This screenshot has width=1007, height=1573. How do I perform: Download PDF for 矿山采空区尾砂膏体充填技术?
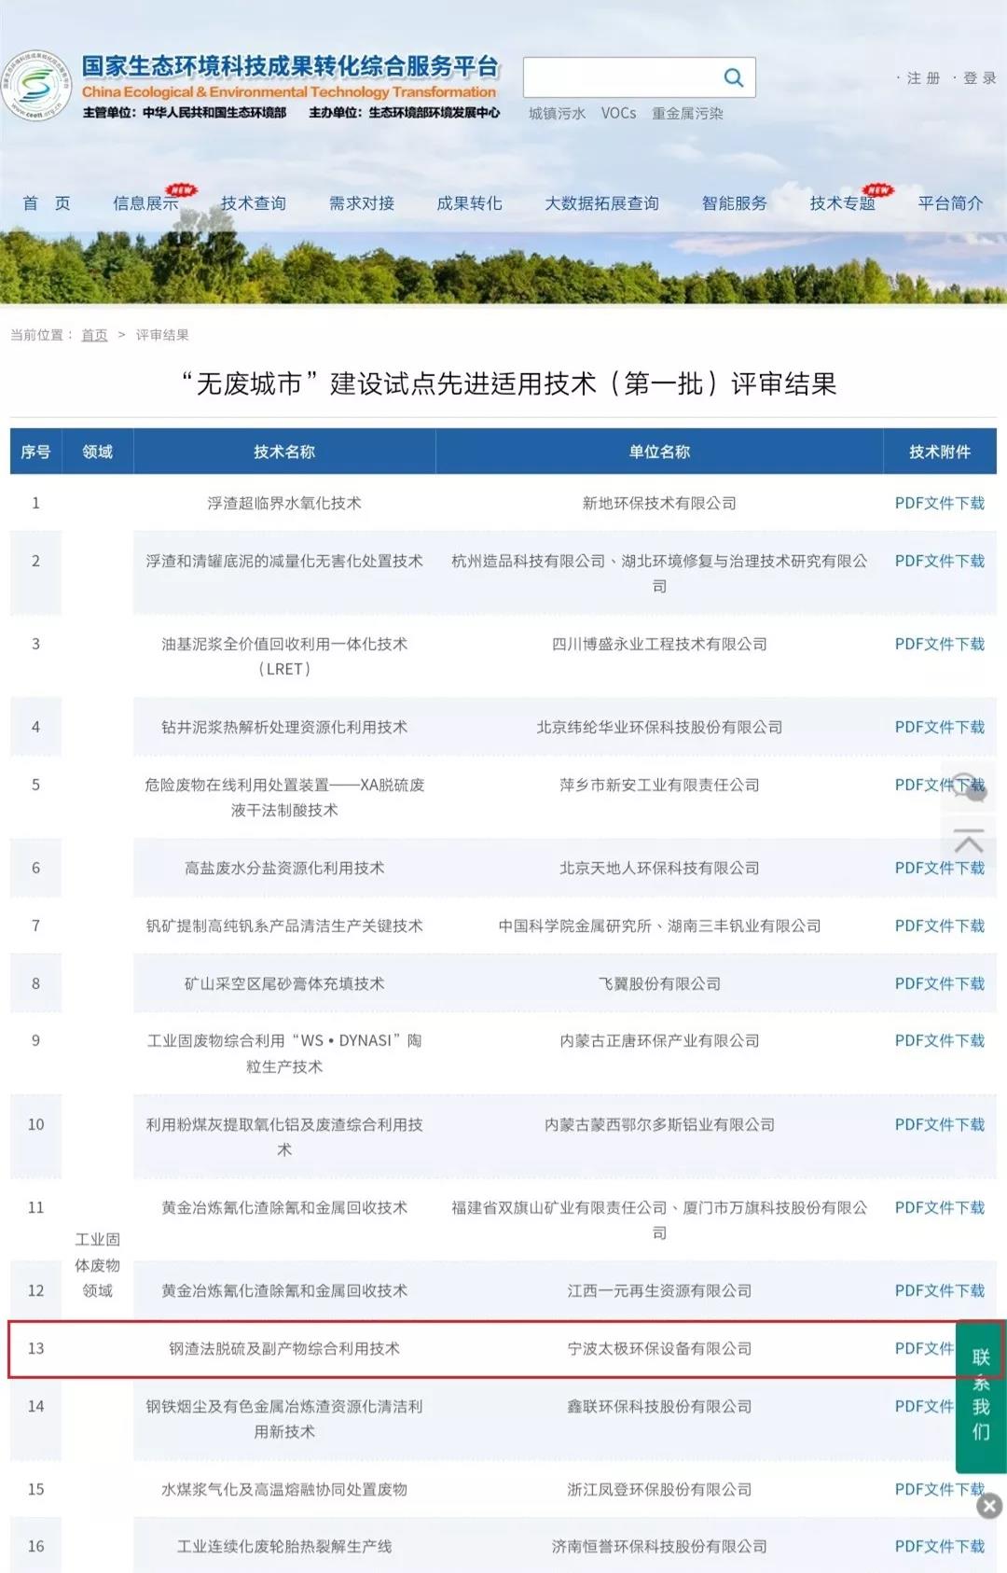[x=940, y=983]
